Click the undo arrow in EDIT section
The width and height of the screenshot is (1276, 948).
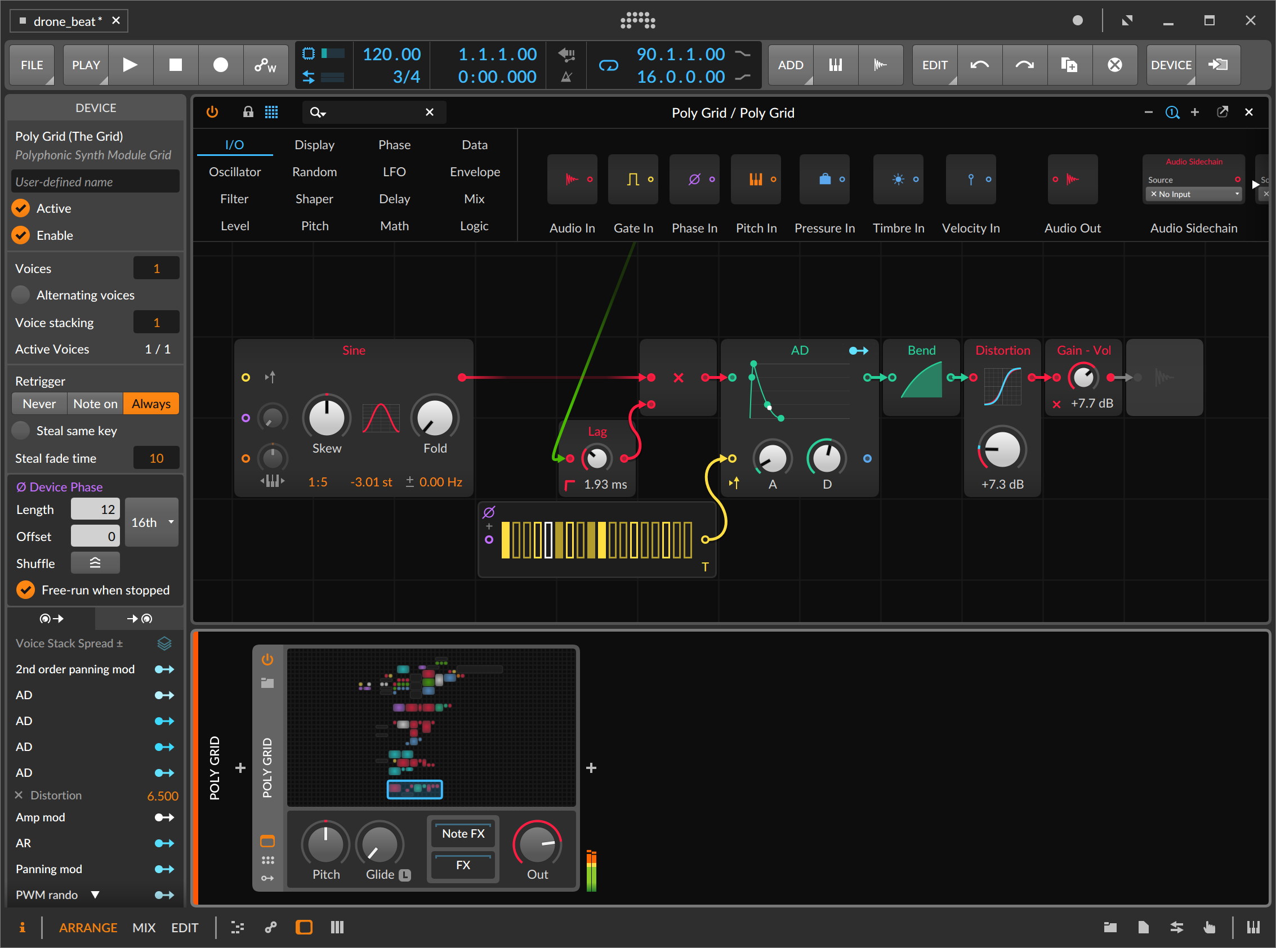(979, 65)
